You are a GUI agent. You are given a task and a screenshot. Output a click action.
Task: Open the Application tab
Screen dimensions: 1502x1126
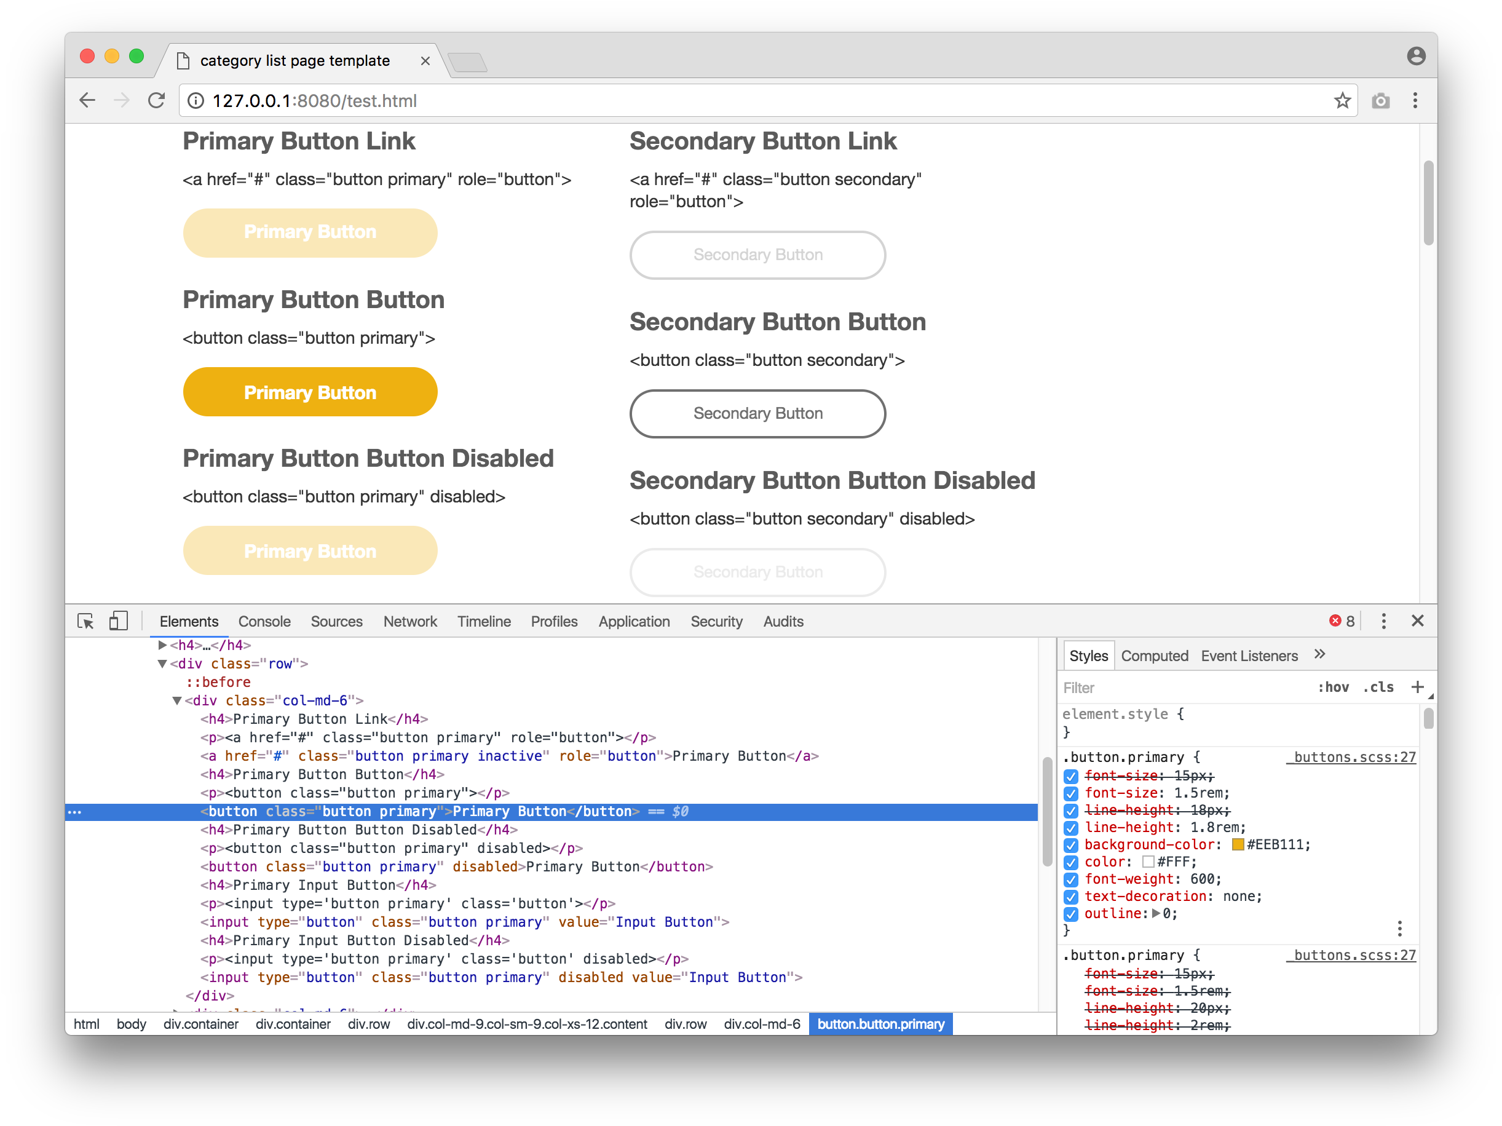634,621
